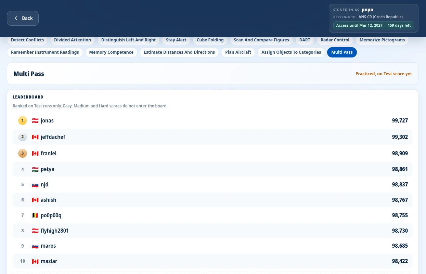Select Scan And Compare Figures tab
426x274 pixels.
click(261, 40)
